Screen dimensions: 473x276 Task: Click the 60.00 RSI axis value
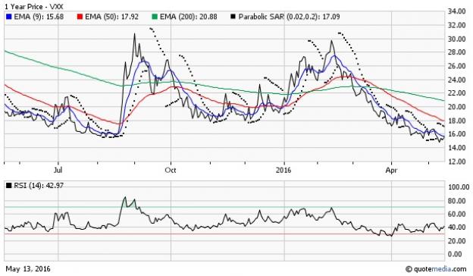(456, 214)
